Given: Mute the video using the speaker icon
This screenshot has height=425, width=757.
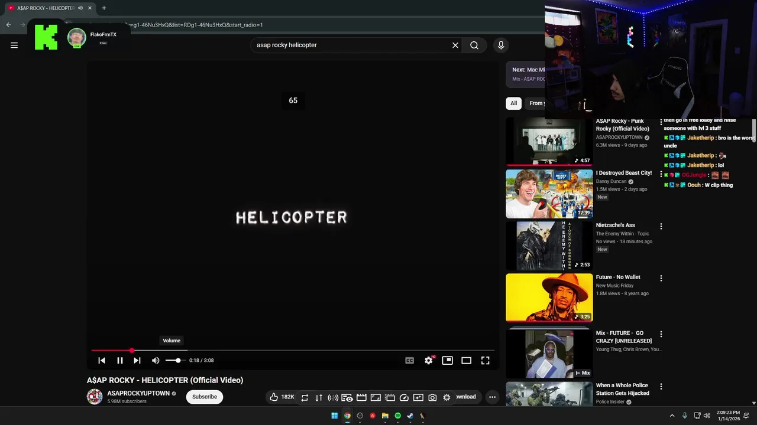Looking at the screenshot, I should pyautogui.click(x=156, y=360).
